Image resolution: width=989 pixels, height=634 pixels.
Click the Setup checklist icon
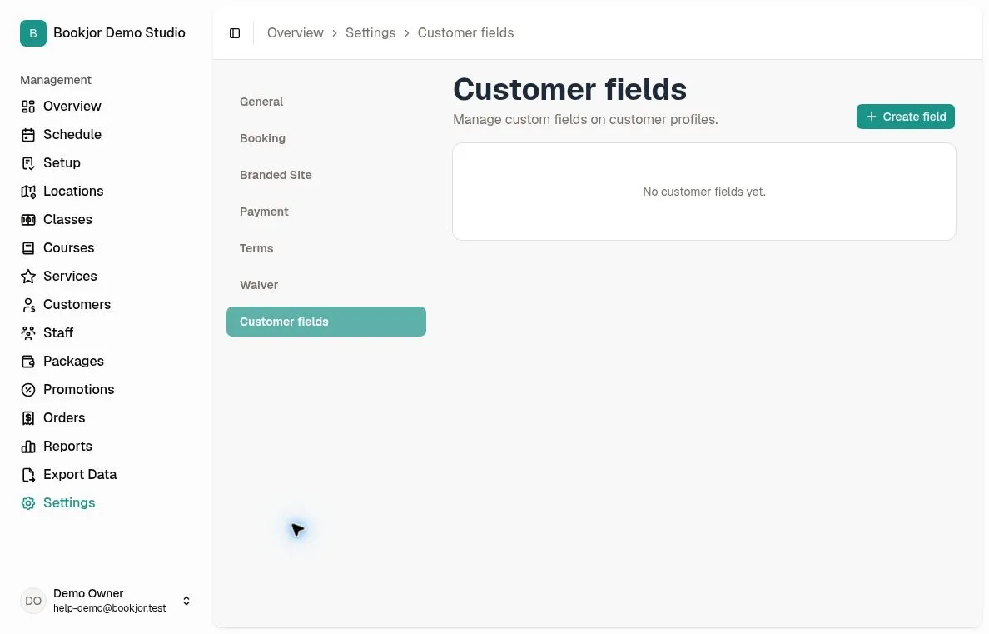28,163
